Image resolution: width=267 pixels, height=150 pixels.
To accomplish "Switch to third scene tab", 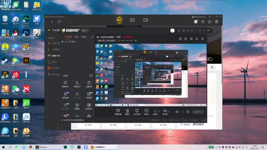I will pos(84,37).
